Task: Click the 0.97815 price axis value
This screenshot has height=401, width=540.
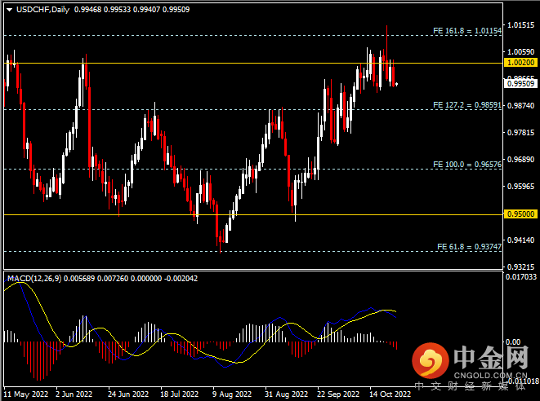Action: pos(521,132)
